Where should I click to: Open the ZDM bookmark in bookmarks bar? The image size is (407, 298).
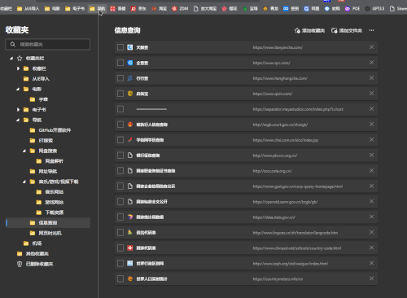click(180, 9)
